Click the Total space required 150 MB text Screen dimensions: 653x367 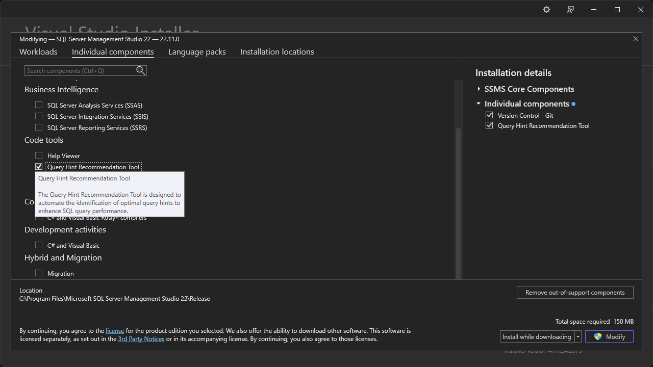click(x=594, y=322)
